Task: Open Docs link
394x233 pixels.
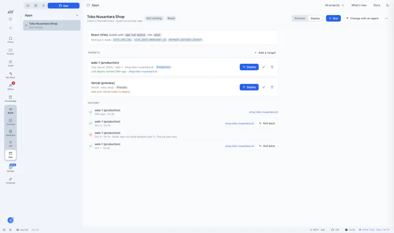Action: click(x=377, y=5)
